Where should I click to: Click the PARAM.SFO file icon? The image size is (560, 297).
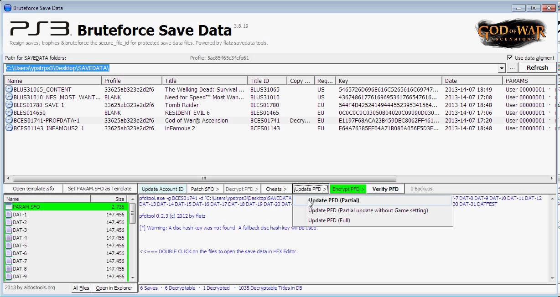pyautogui.click(x=9, y=207)
